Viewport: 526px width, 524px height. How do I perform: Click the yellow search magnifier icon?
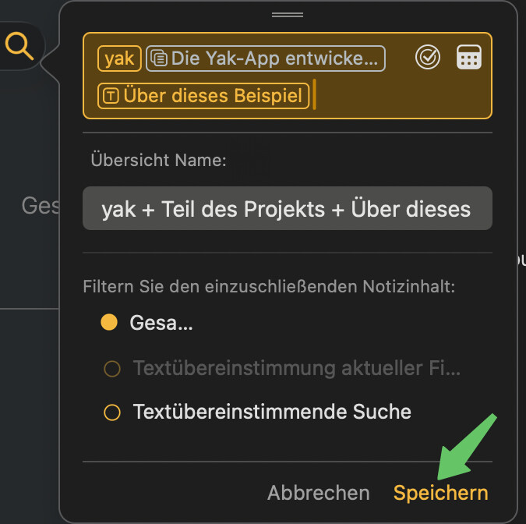point(19,46)
